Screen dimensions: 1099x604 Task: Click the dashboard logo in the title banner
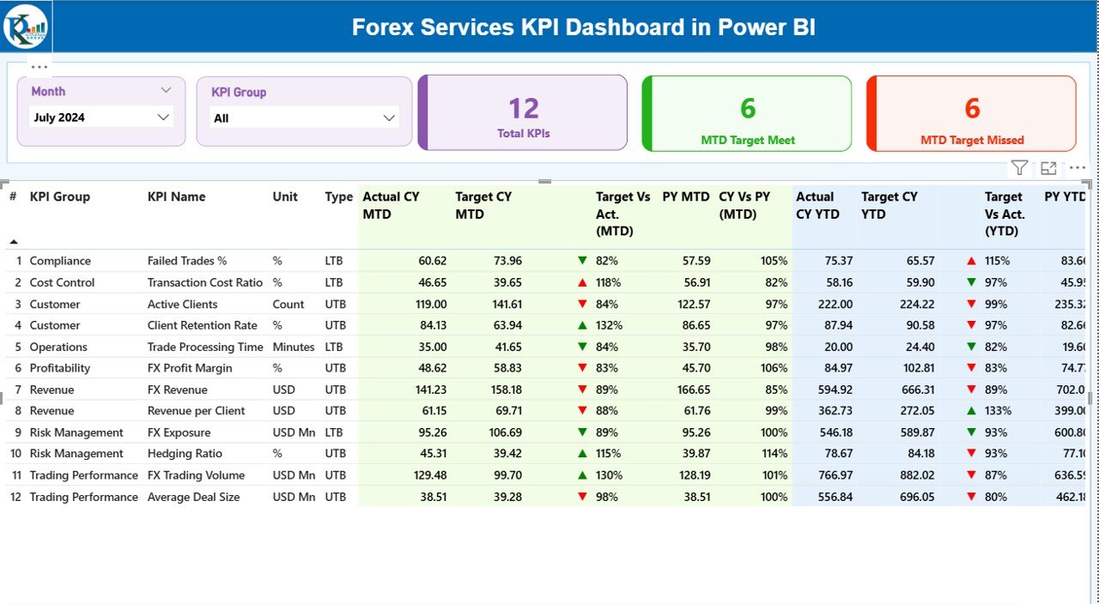(26, 27)
